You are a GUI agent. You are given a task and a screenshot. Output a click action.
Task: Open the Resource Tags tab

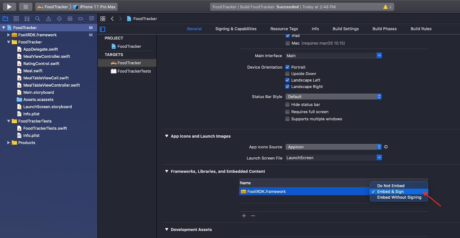[x=284, y=29]
